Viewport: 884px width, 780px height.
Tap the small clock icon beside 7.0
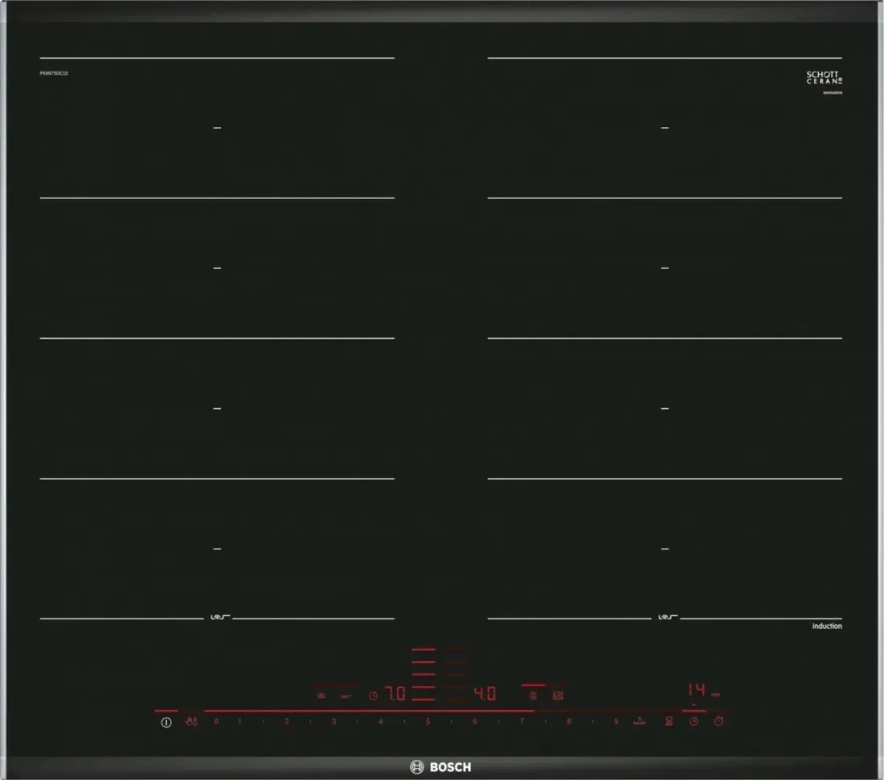tap(373, 695)
